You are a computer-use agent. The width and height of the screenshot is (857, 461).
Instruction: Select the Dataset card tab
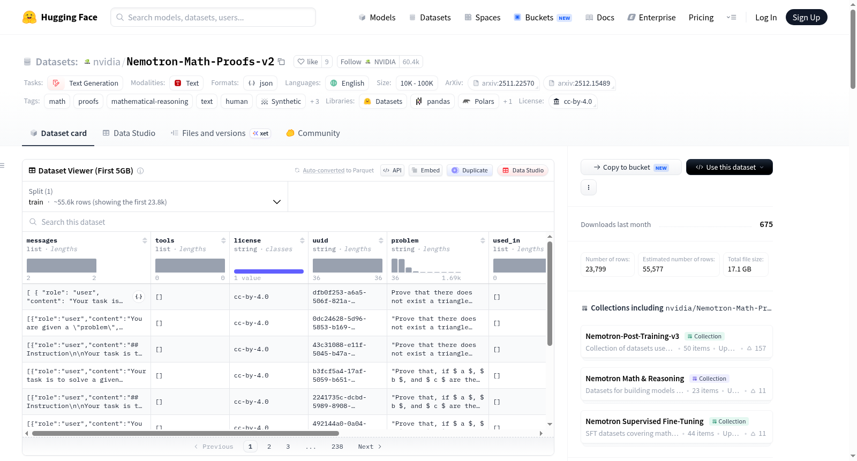58,133
